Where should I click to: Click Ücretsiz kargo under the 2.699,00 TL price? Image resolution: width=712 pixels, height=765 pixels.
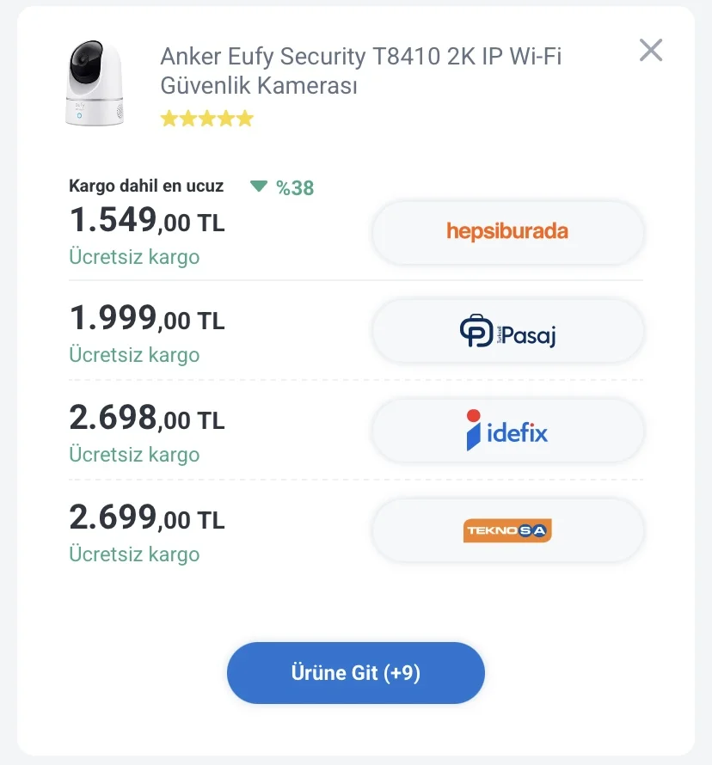(134, 554)
